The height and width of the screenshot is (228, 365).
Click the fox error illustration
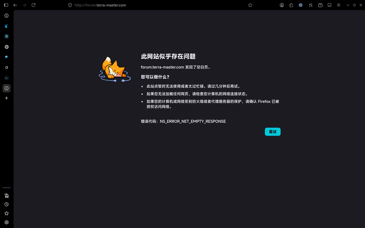(x=115, y=69)
